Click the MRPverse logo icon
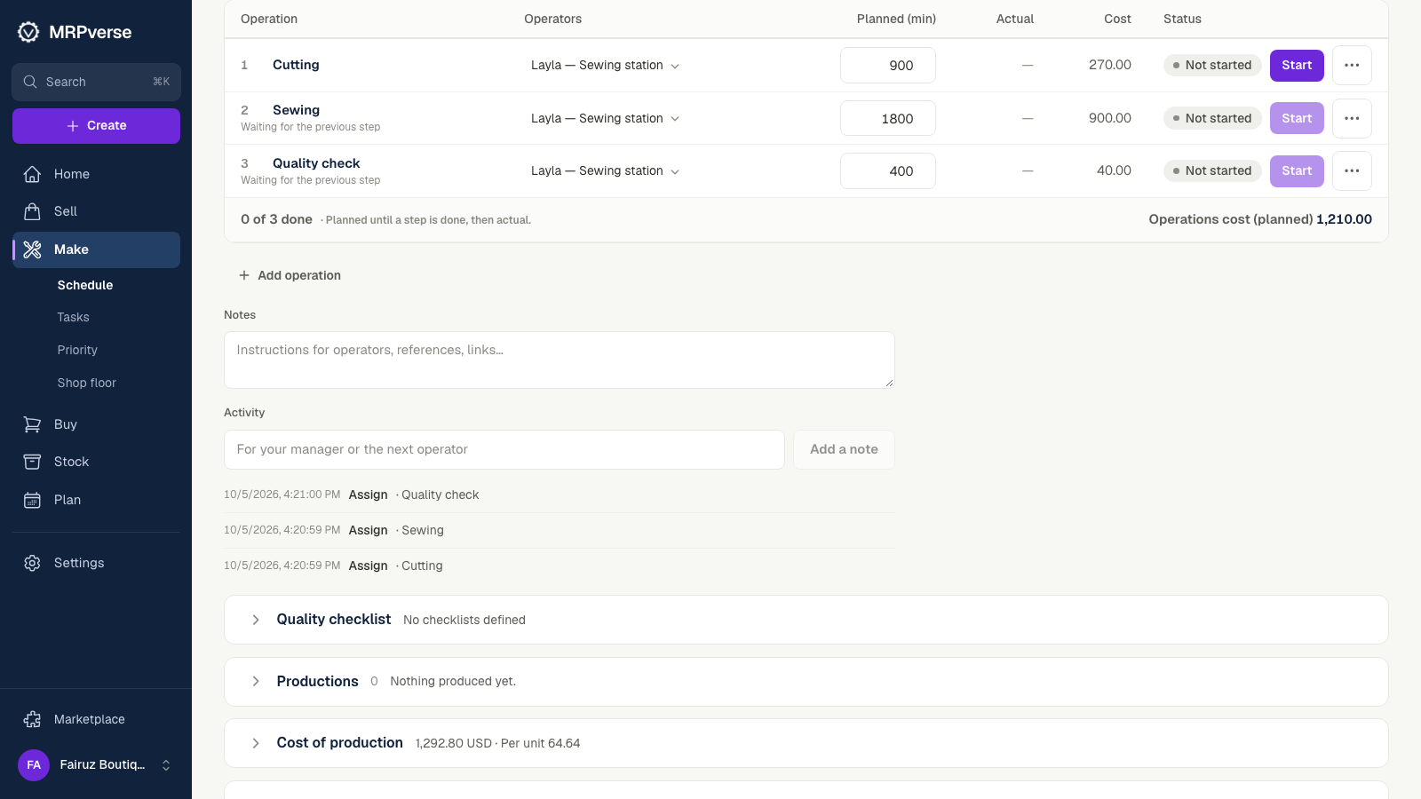Screen dimensions: 1421x799 (x=28, y=32)
